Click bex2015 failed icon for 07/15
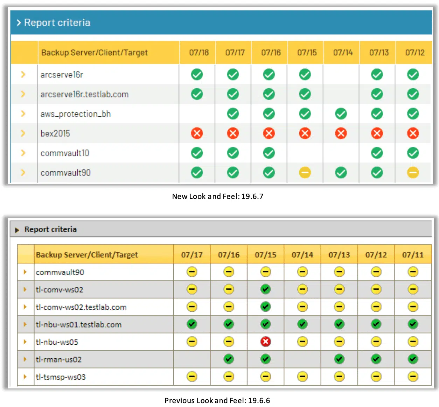The width and height of the screenshot is (439, 407). coord(305,133)
